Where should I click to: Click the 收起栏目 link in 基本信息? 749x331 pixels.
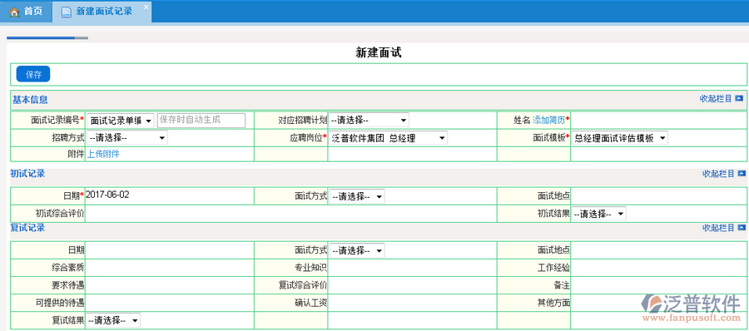click(716, 98)
